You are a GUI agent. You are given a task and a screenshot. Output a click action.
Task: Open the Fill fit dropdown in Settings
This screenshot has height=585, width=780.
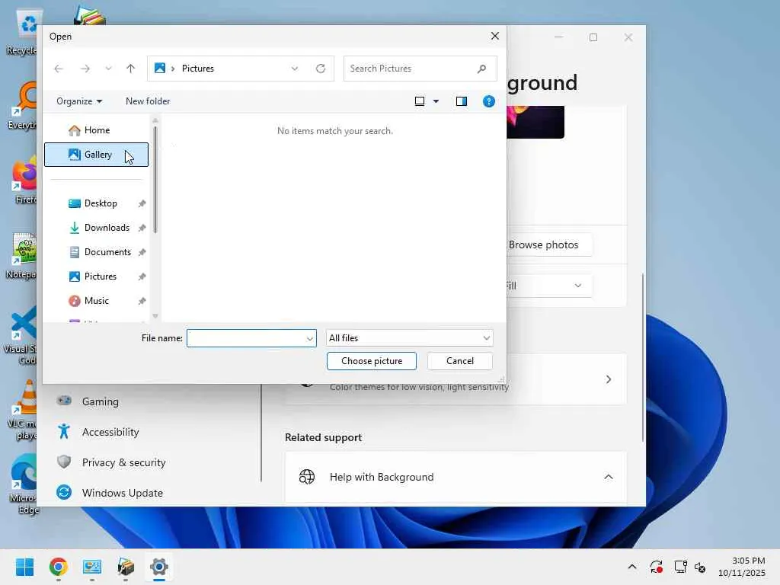click(x=549, y=286)
